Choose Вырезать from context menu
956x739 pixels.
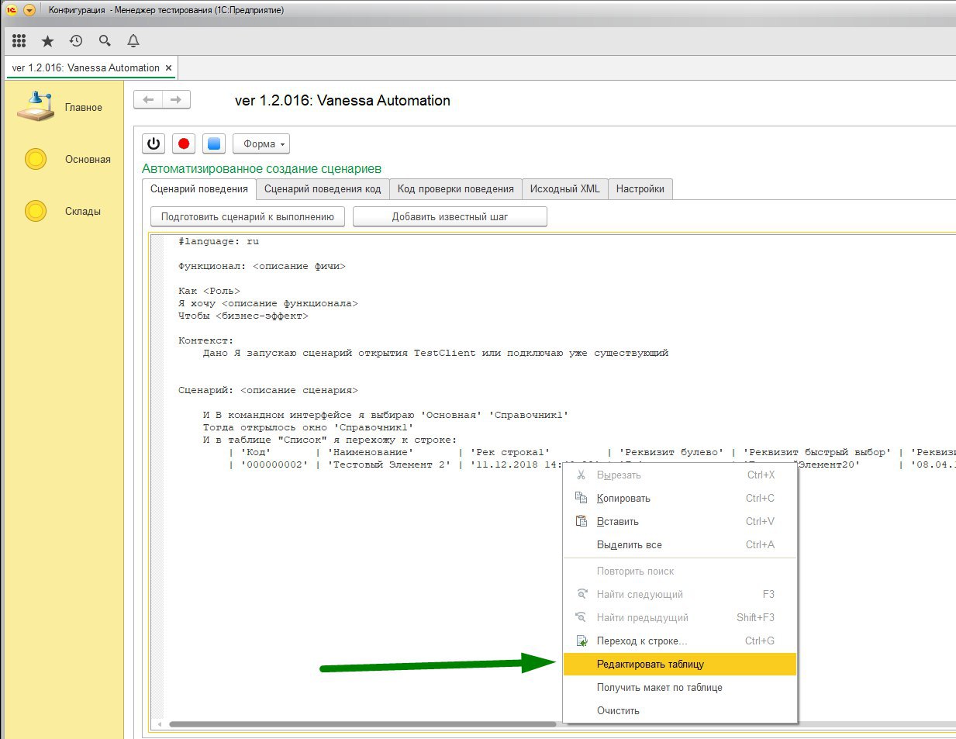(x=680, y=475)
